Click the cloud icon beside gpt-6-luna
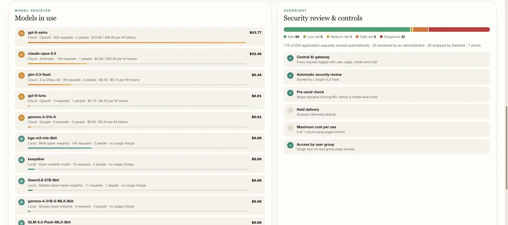Image resolution: width=508 pixels, height=225 pixels. (21, 96)
